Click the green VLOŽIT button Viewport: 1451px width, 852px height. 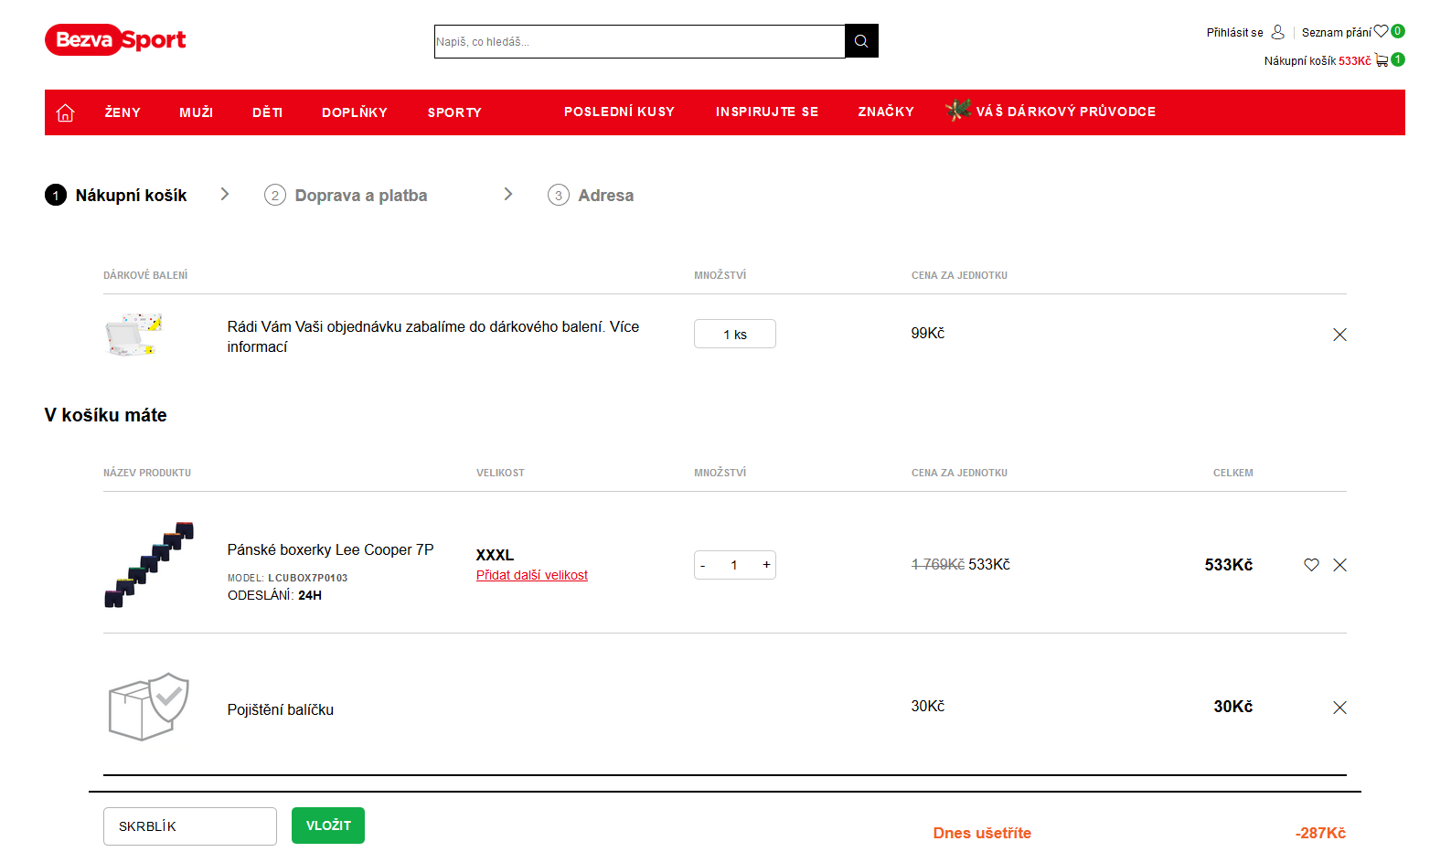point(328,825)
